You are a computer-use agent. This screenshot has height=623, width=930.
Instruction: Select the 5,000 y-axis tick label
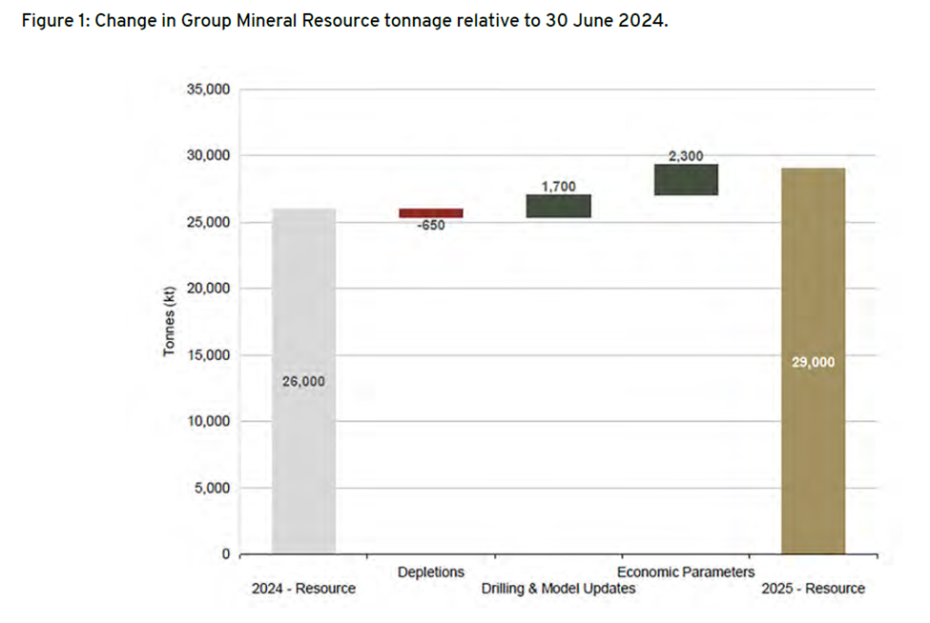click(x=209, y=488)
